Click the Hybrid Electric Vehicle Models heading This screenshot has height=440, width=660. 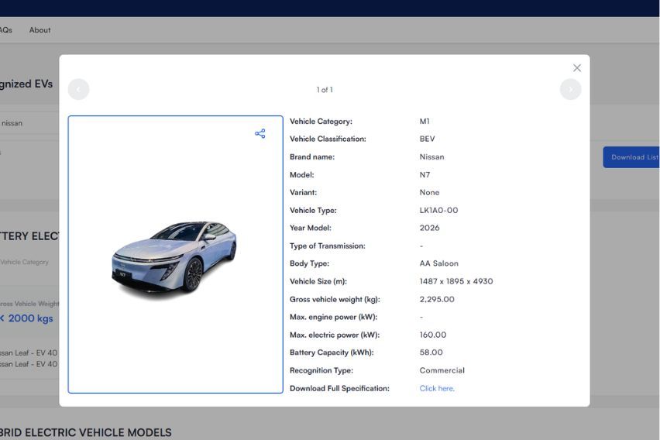click(85, 432)
